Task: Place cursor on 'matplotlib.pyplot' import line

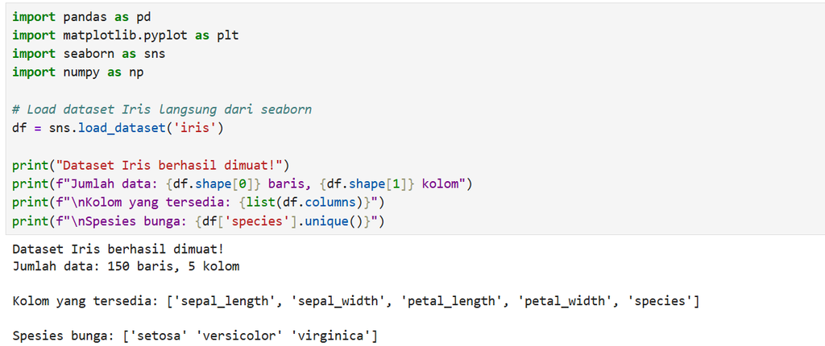Action: click(x=125, y=35)
